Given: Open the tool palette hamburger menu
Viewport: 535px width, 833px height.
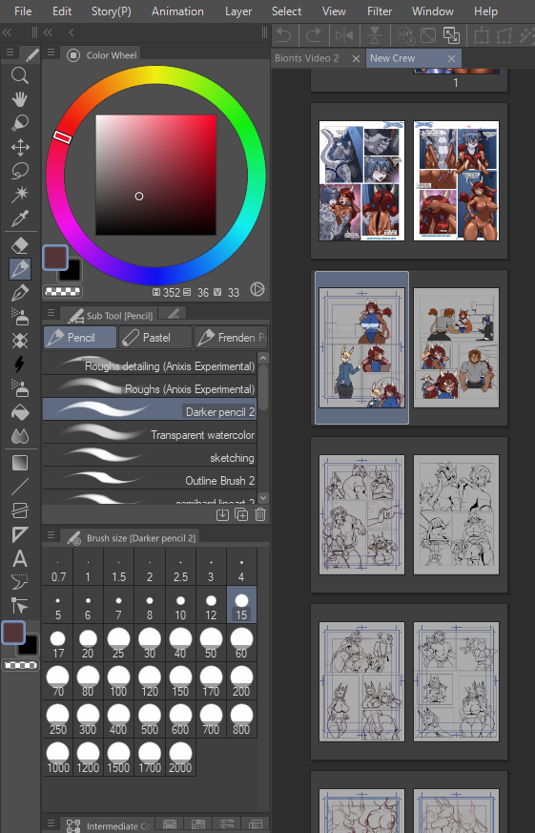Looking at the screenshot, I should click(x=10, y=52).
